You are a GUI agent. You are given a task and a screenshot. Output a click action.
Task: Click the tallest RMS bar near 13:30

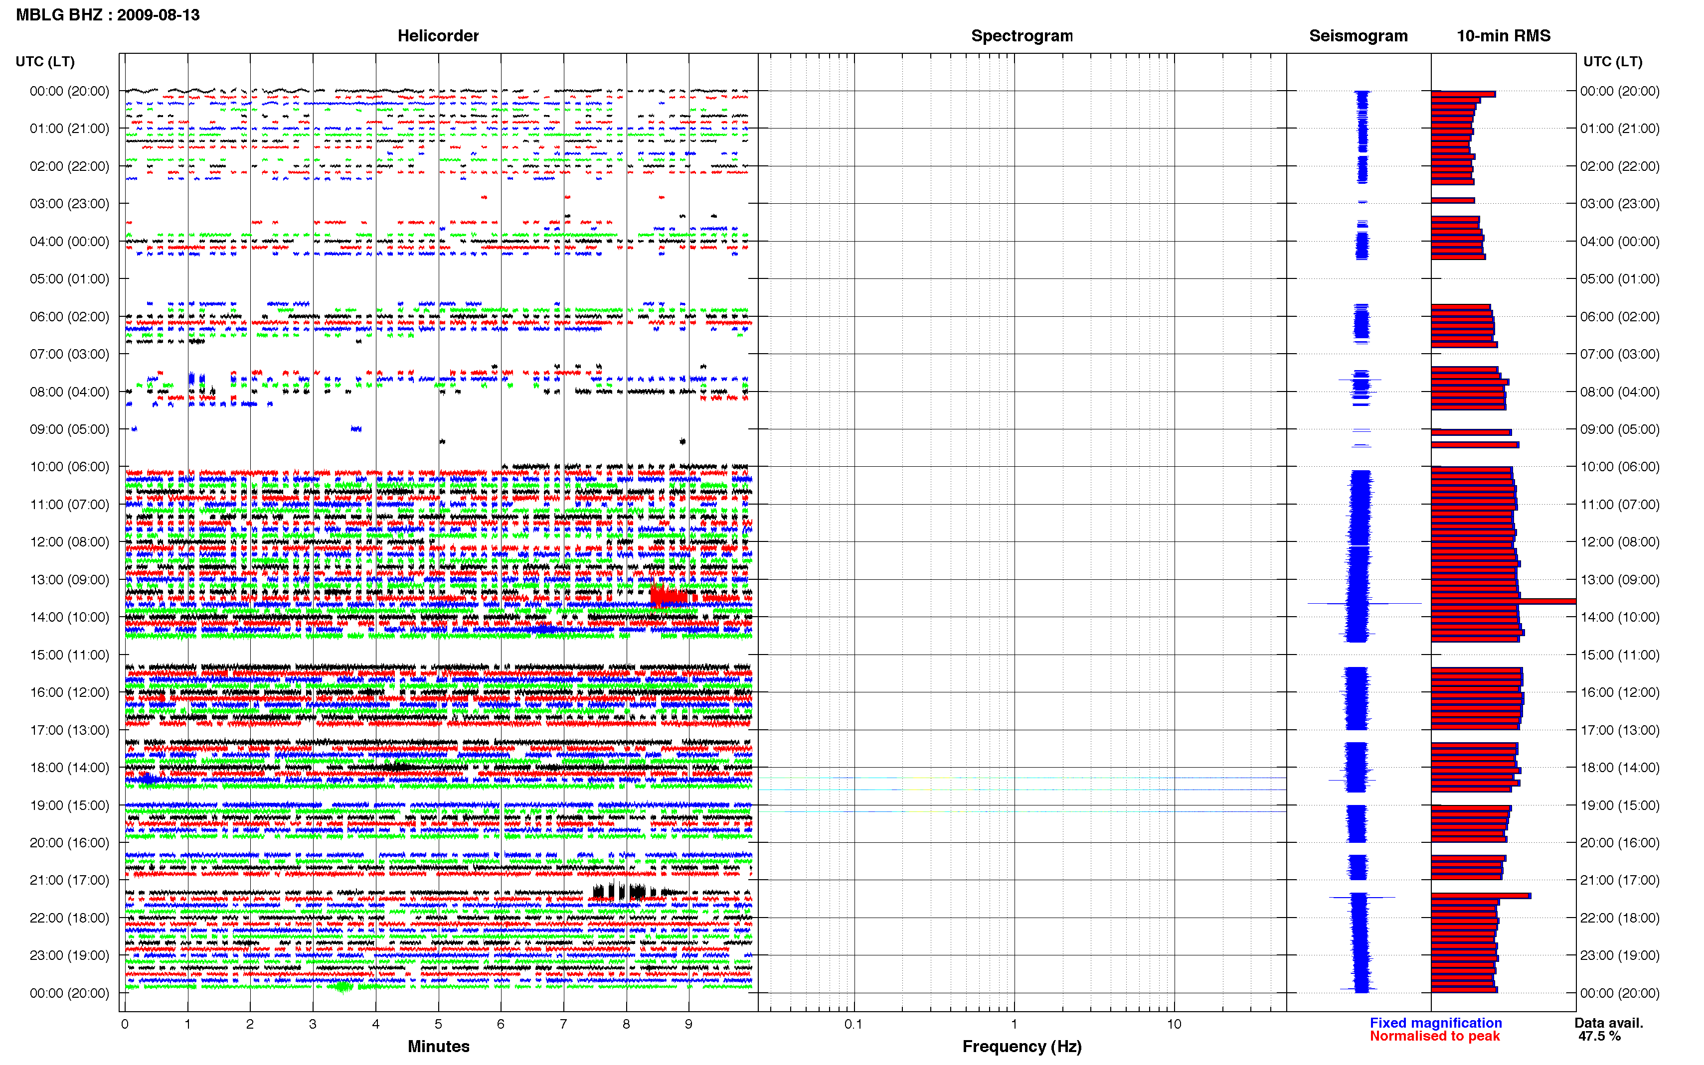[1503, 602]
